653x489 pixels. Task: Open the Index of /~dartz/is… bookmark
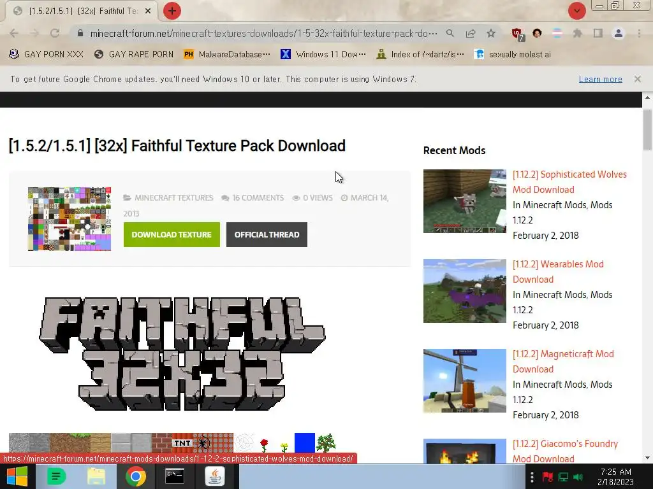click(420, 54)
